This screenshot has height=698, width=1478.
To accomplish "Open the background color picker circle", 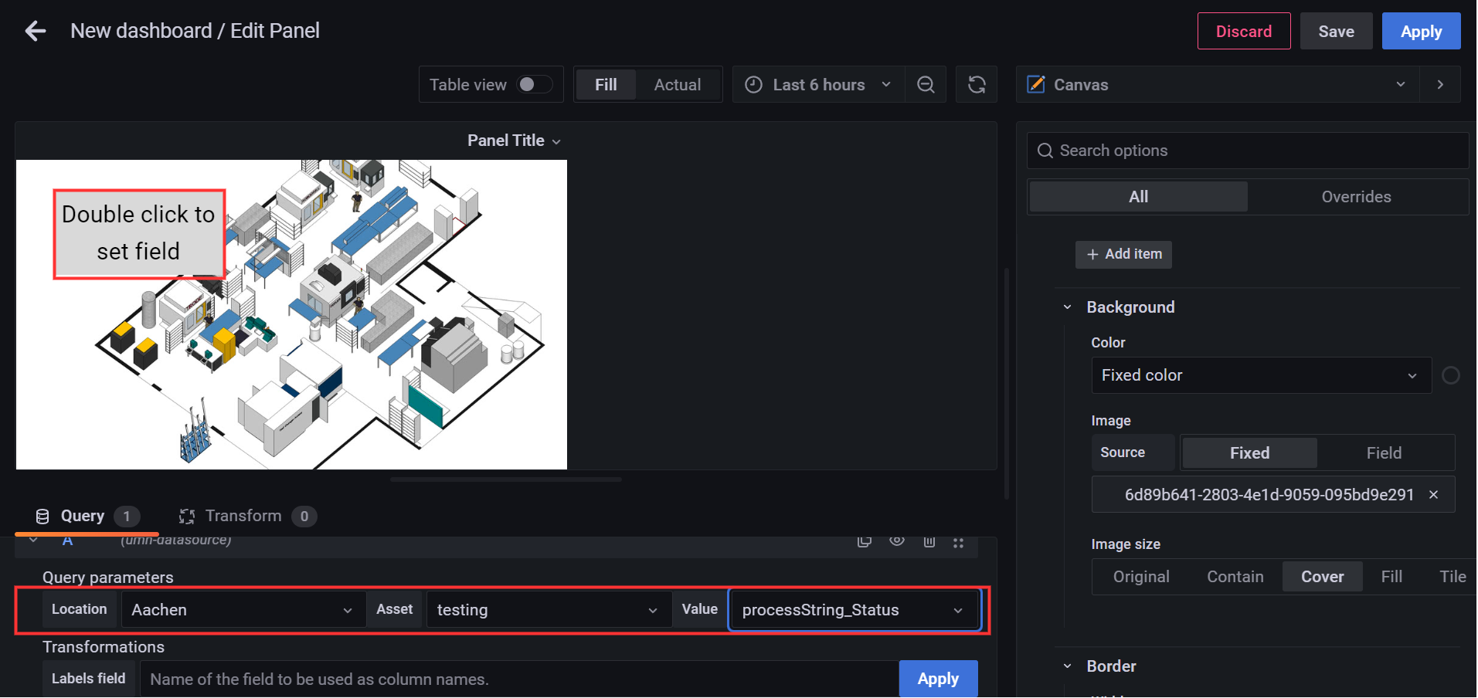I will coord(1450,375).
